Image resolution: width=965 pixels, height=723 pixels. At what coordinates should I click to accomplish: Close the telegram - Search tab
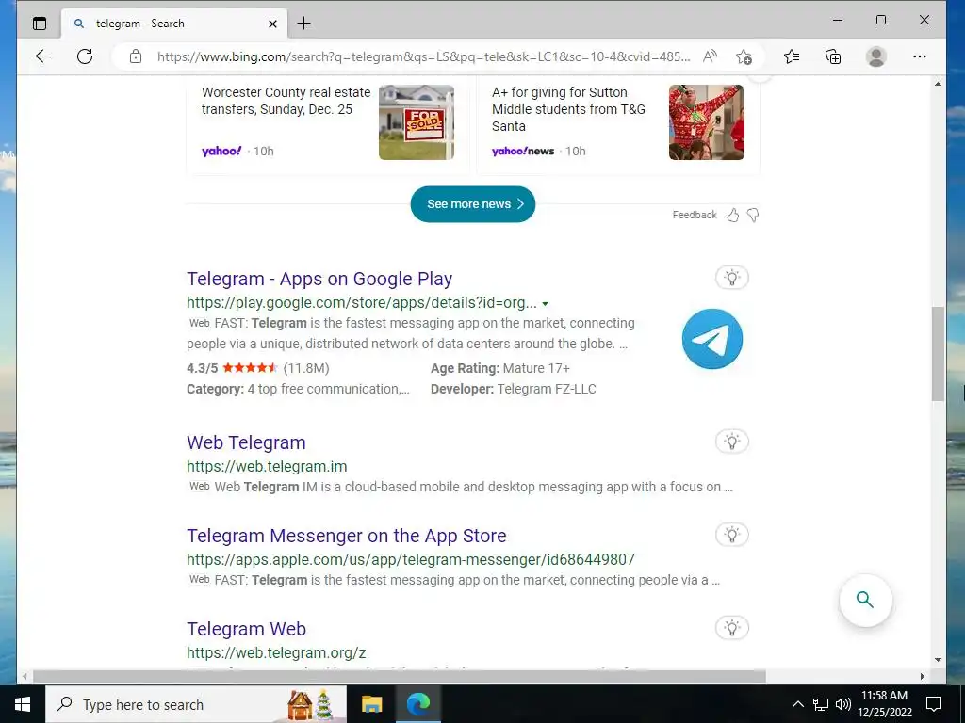click(x=272, y=24)
